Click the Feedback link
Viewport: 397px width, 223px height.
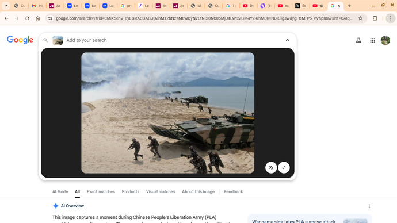click(234, 191)
